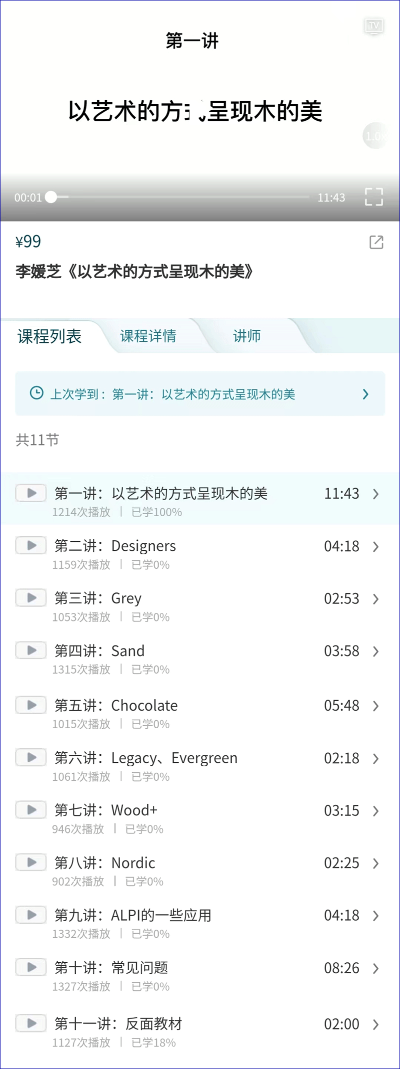The height and width of the screenshot is (1069, 400).
Task: Switch to the 课程详情 tab
Action: pyautogui.click(x=148, y=336)
